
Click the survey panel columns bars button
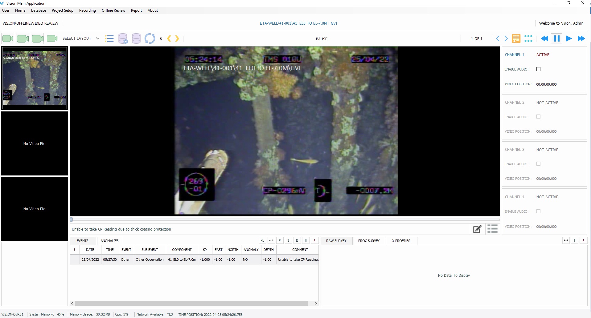click(x=574, y=240)
